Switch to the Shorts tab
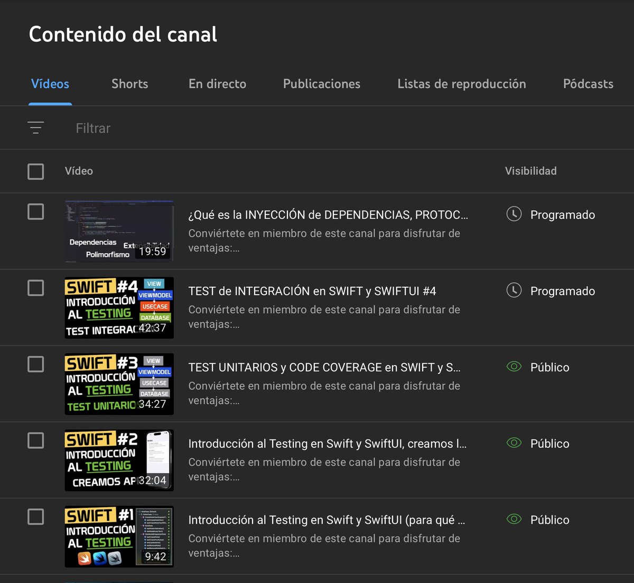Viewport: 634px width, 583px height. click(x=130, y=84)
